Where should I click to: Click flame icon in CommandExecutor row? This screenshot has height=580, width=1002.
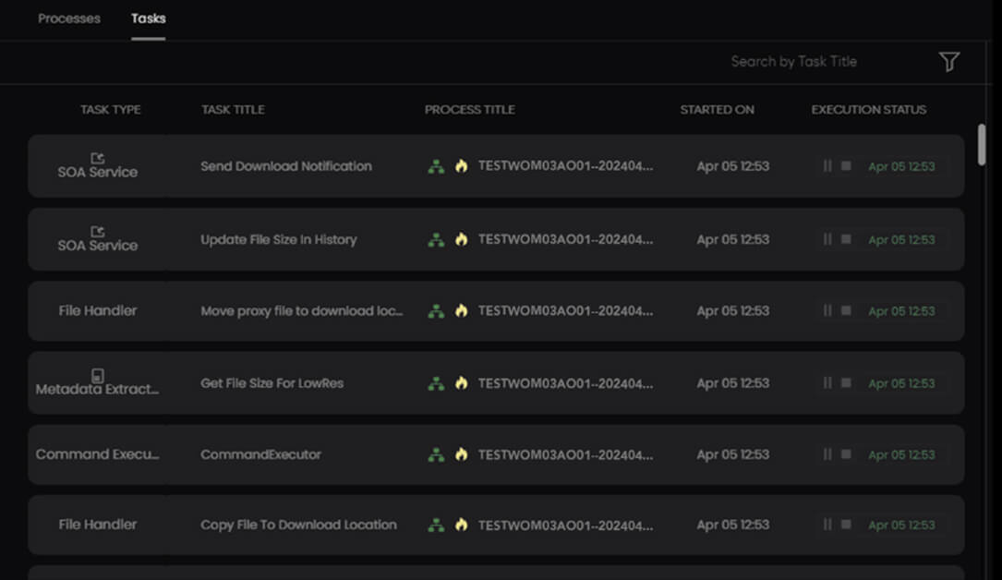[x=462, y=454]
